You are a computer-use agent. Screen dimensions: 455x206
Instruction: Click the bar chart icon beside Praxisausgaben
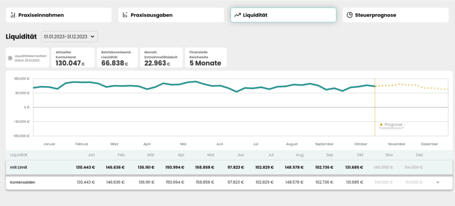(x=125, y=15)
